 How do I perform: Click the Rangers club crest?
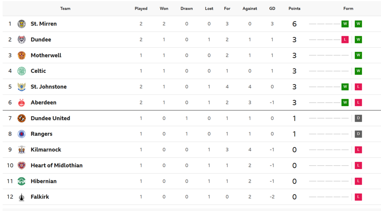(x=22, y=134)
